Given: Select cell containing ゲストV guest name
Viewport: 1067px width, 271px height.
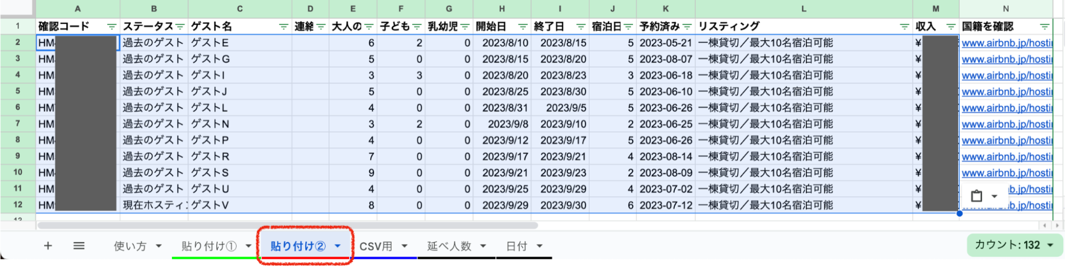Looking at the screenshot, I should [x=240, y=205].
